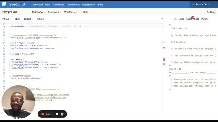Expand the TS Config menu
218x122 pixels.
(38, 12)
